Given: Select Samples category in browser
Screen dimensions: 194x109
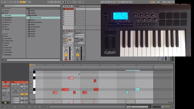Looking at the screenshot, I should (7, 29).
